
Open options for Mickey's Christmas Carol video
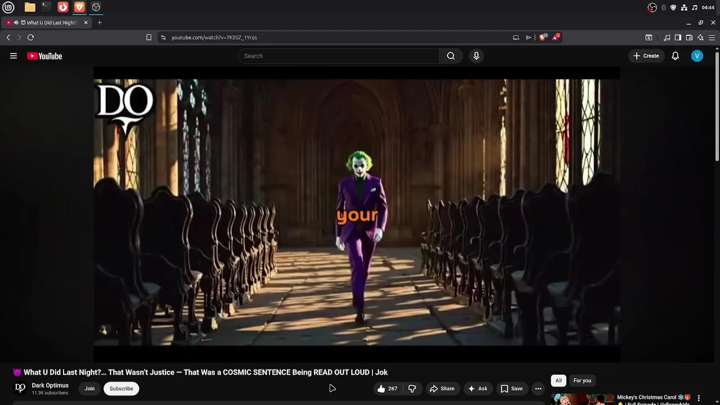point(699,398)
